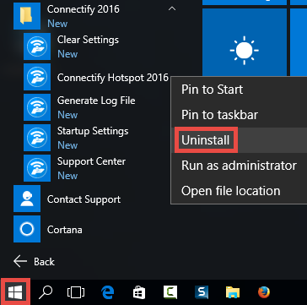Click the Support Center label
Screen dimensions: 307x305
[91, 161]
